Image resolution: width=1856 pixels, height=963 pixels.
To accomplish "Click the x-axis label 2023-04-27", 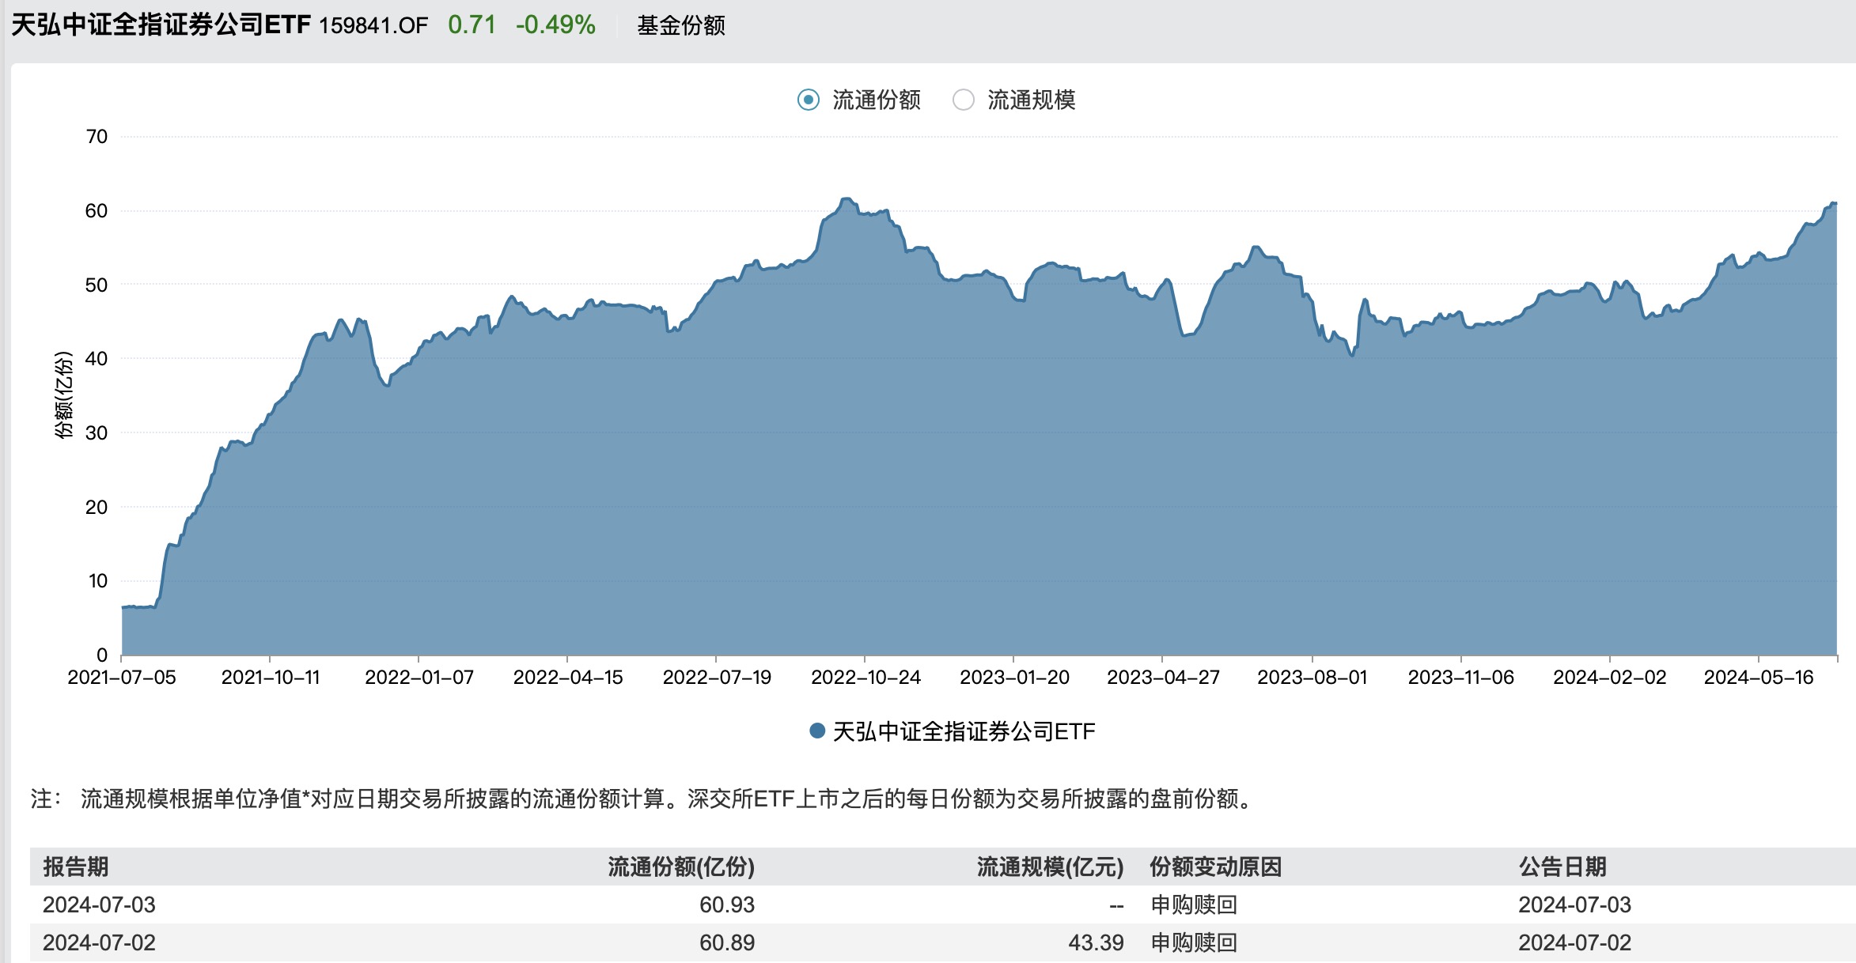I will point(1163,678).
